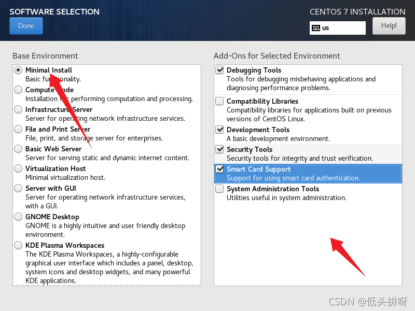Click the 'GNOME Desktop' label text
The image size is (415, 311).
tap(52, 217)
